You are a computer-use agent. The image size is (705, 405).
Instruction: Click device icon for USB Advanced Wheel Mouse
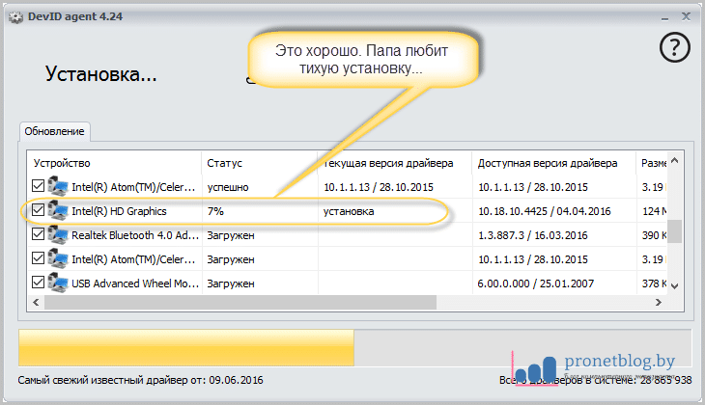pyautogui.click(x=58, y=283)
